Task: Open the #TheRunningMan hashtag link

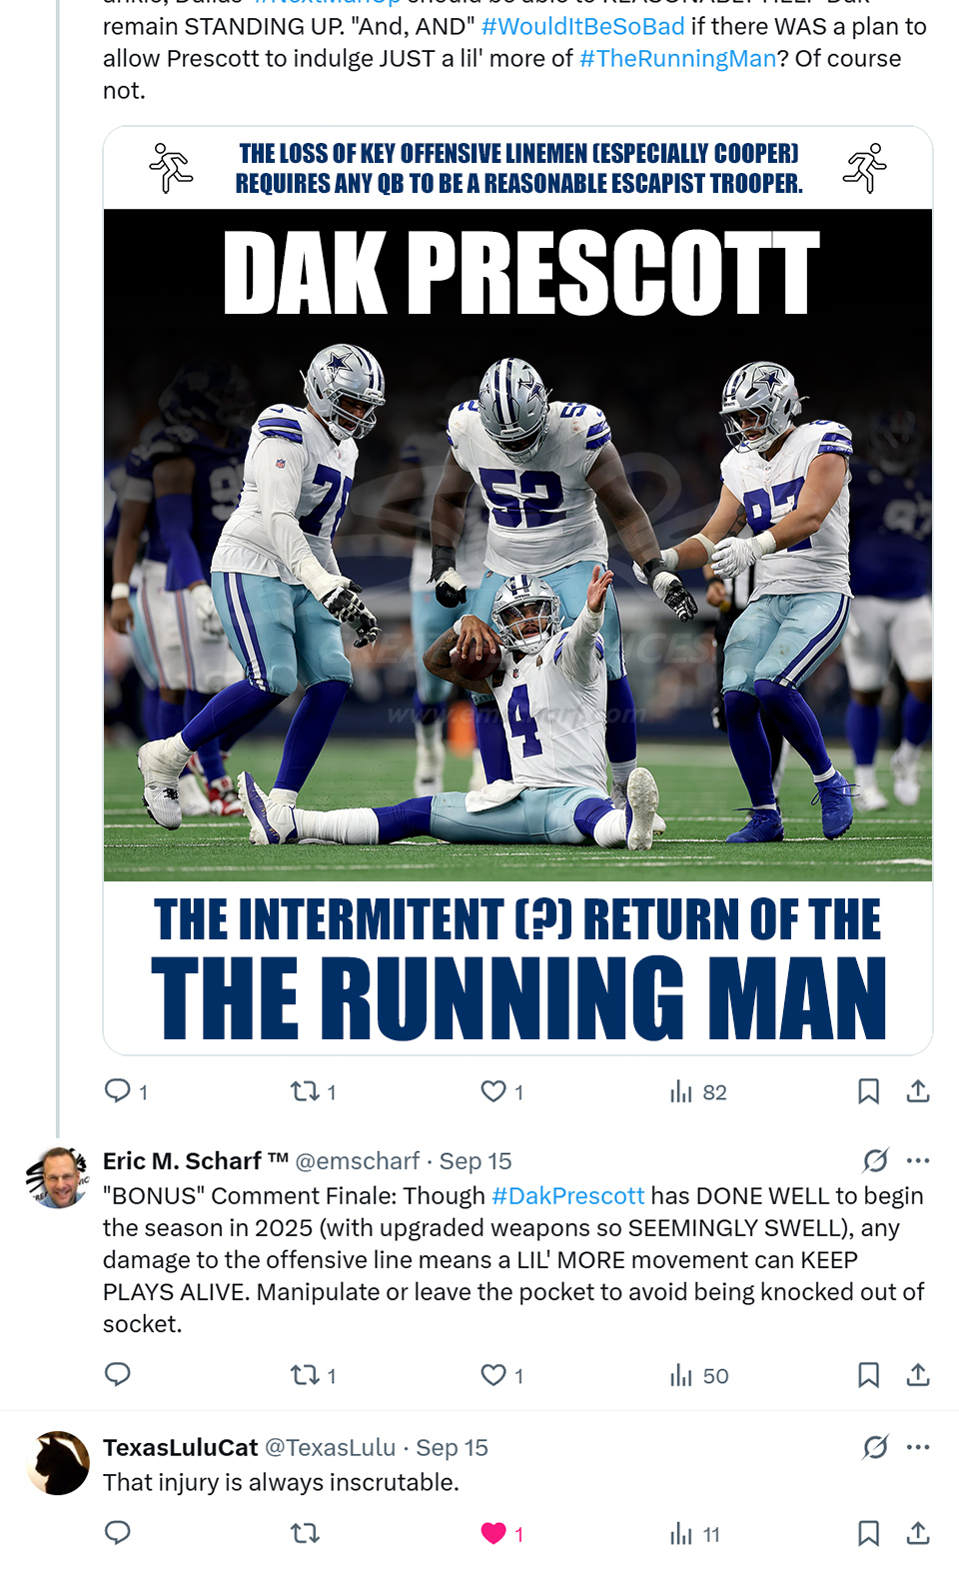Action: click(x=677, y=59)
